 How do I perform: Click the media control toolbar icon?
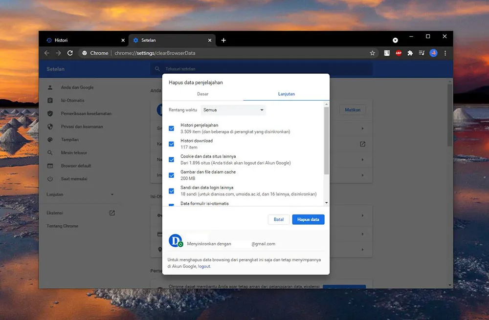pos(422,53)
